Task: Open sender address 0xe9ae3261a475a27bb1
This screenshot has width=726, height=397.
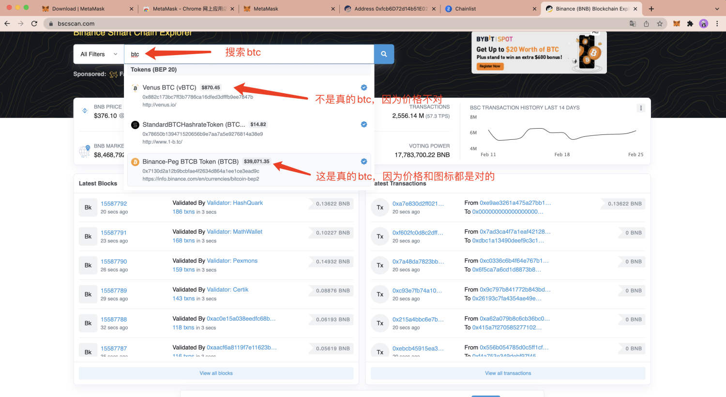Action: coord(515,203)
